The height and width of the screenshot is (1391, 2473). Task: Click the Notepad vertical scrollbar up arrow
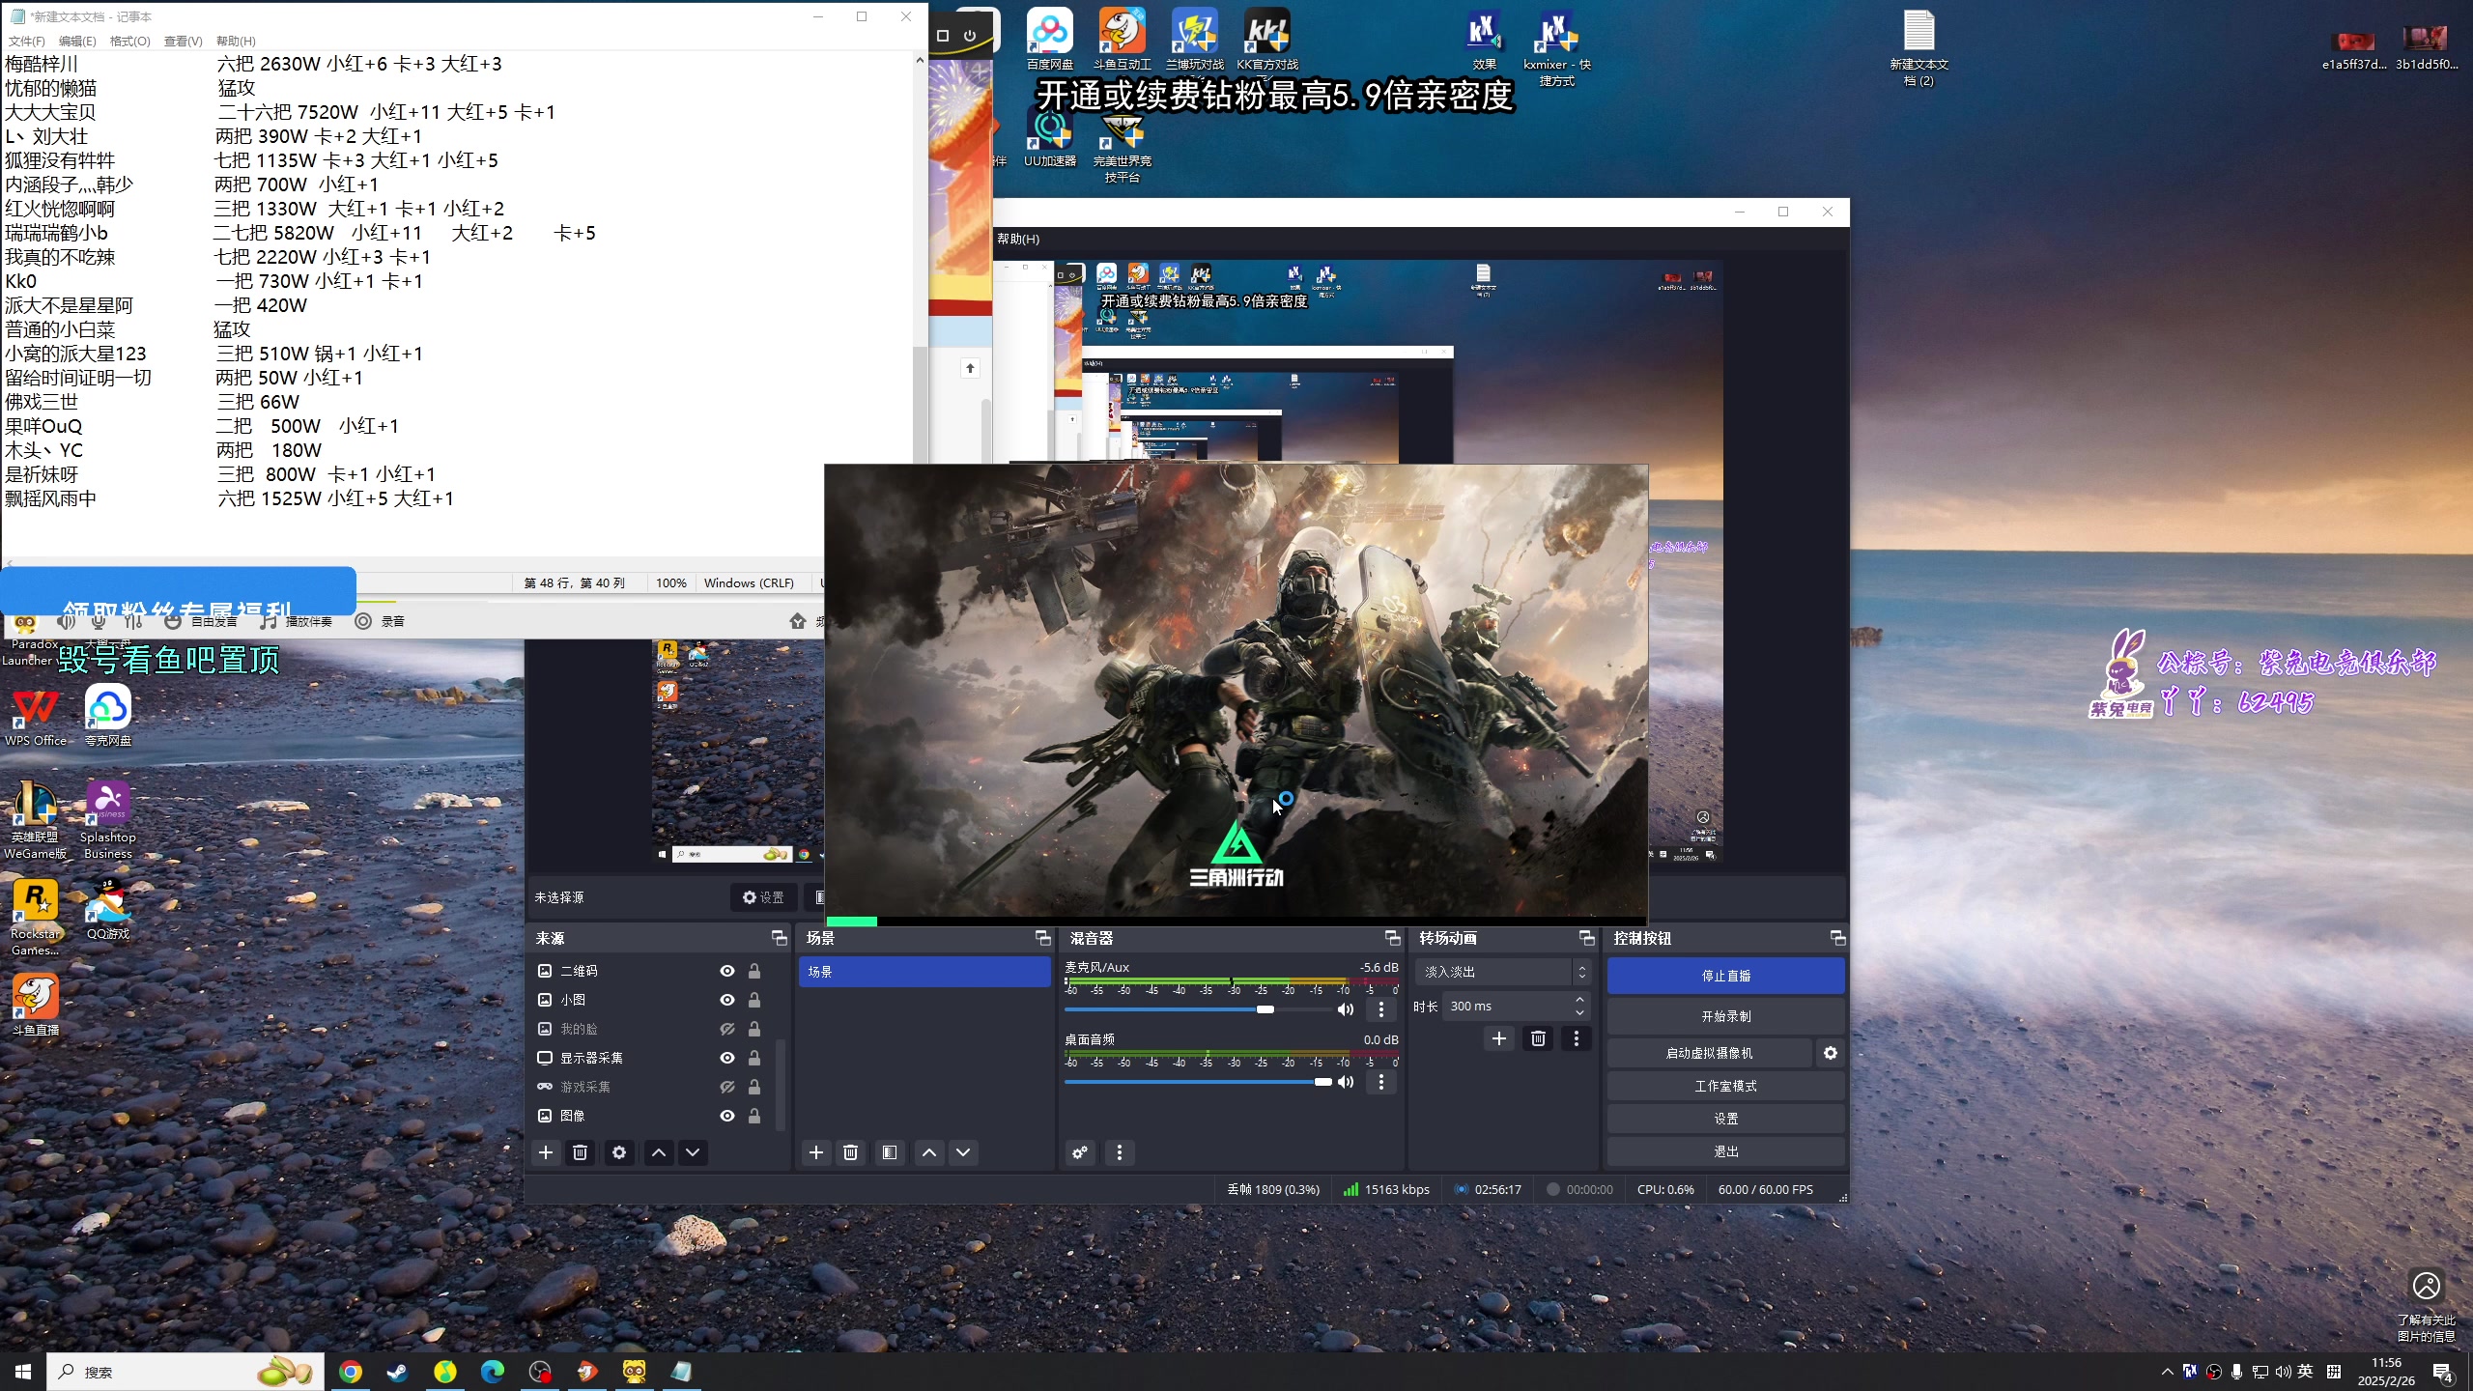pyautogui.click(x=920, y=60)
